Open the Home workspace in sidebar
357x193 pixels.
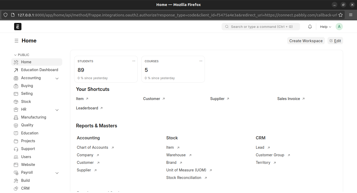[37, 62]
